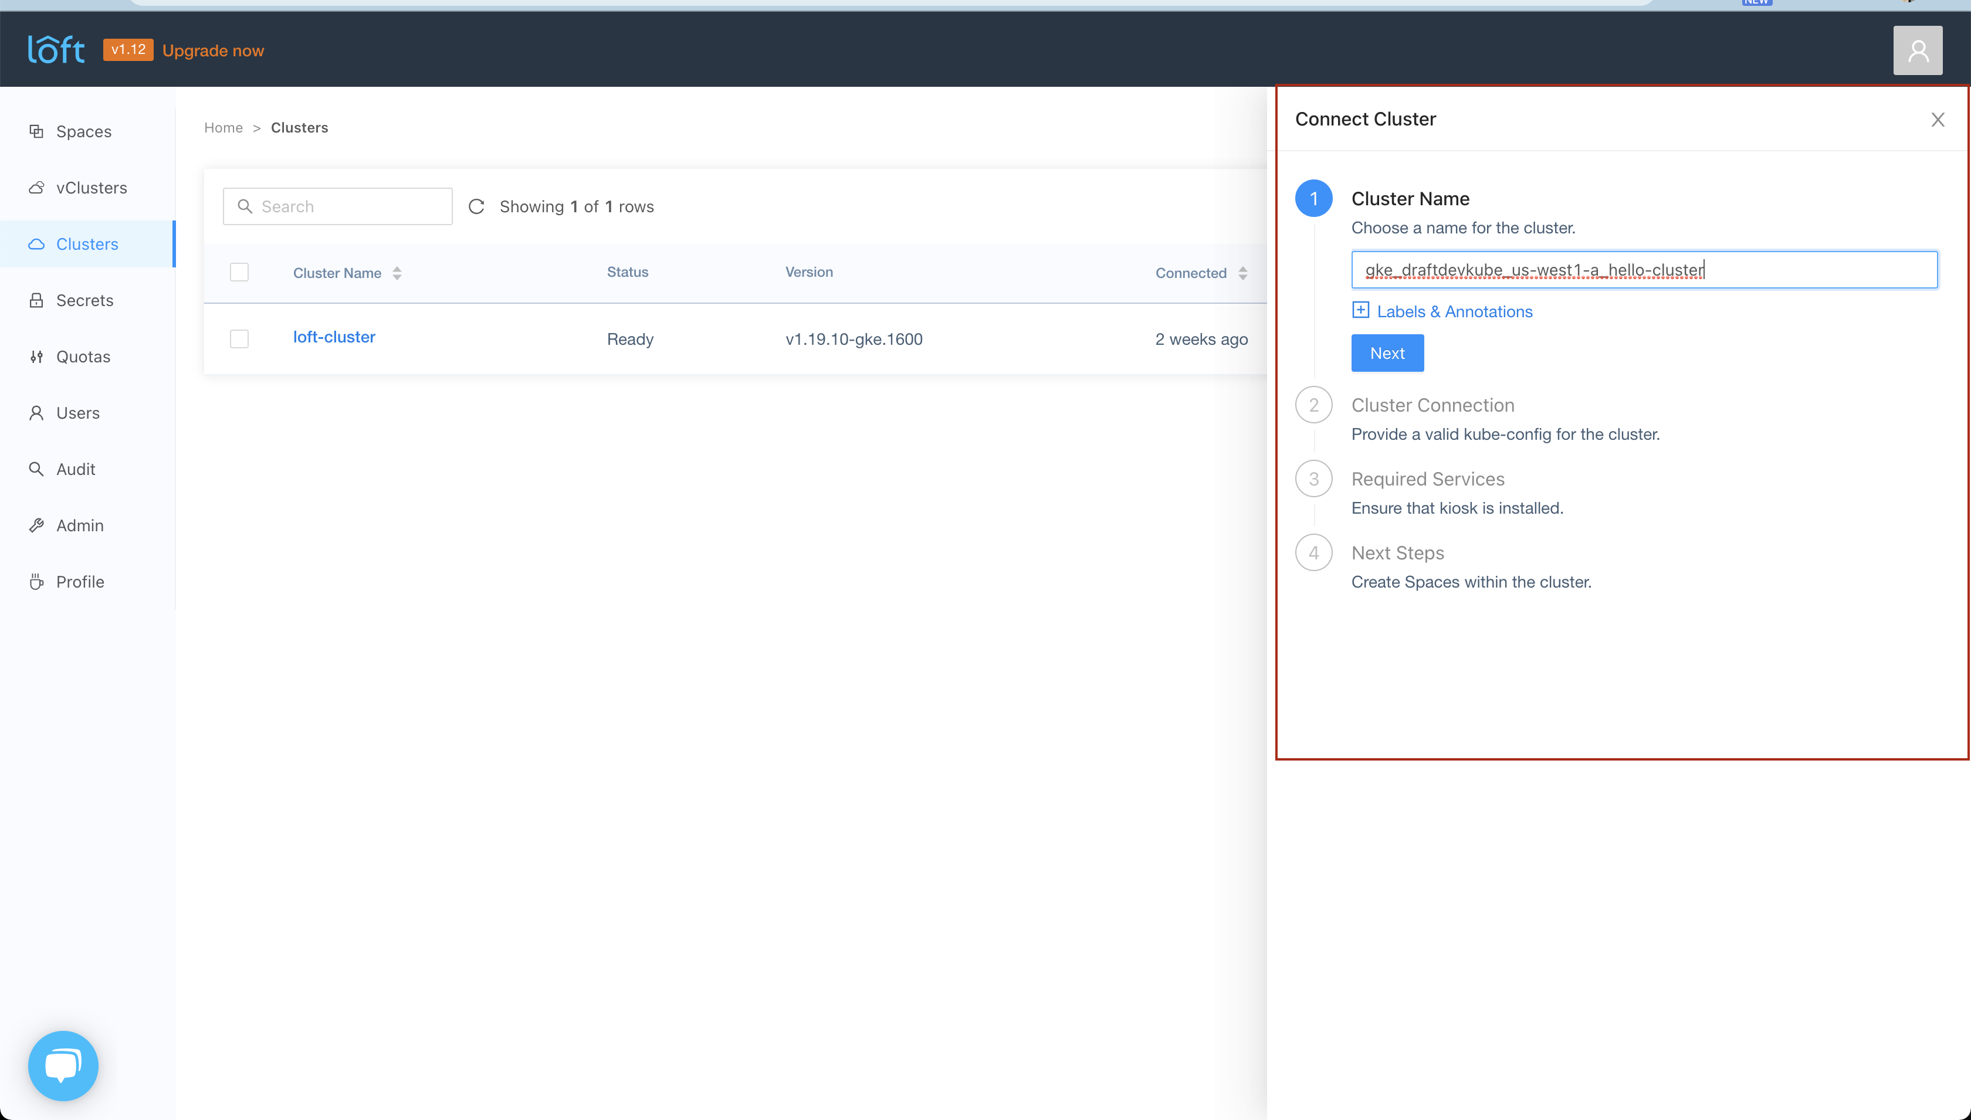The image size is (1971, 1120).
Task: Sort by Connected column
Action: 1242,273
